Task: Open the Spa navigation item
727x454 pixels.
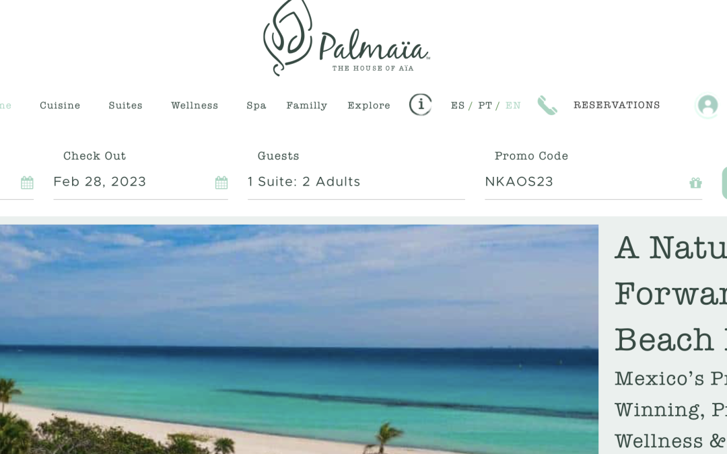Action: pos(256,106)
